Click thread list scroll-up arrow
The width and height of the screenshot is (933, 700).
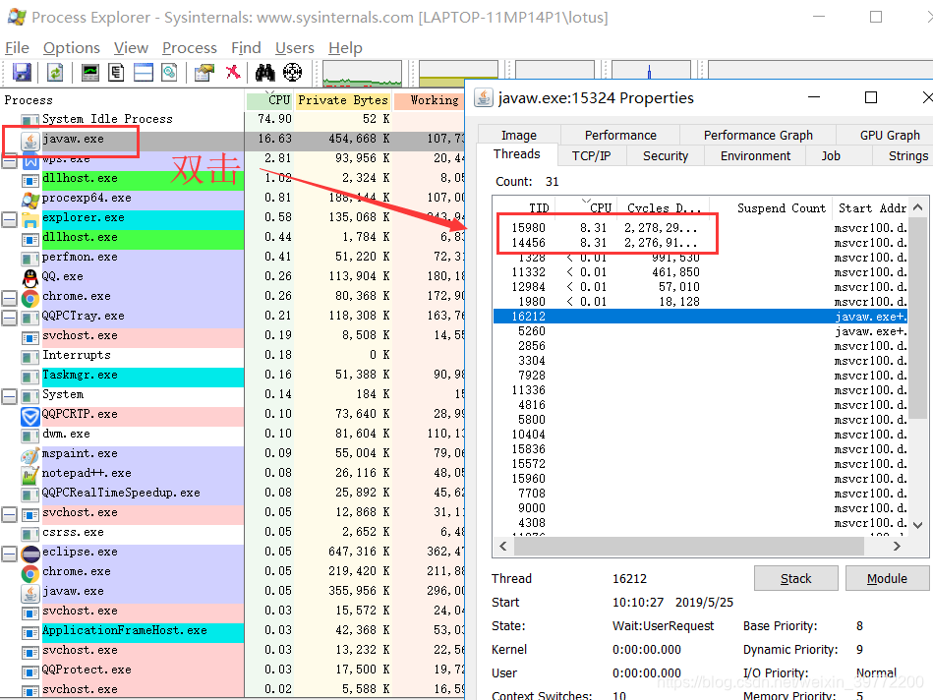pos(917,207)
